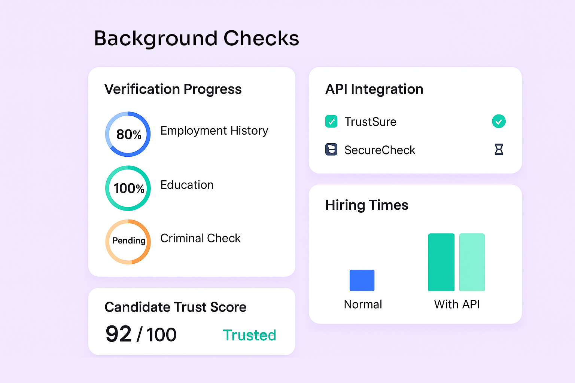Select the Education verification label
The image size is (575, 383).
[x=187, y=185]
